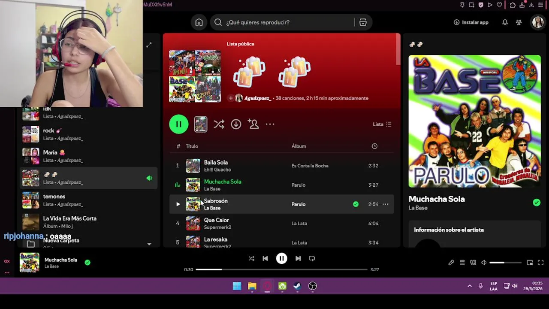The image size is (549, 309).
Task: Invite collaborators with add-person icon
Action: [x=253, y=124]
